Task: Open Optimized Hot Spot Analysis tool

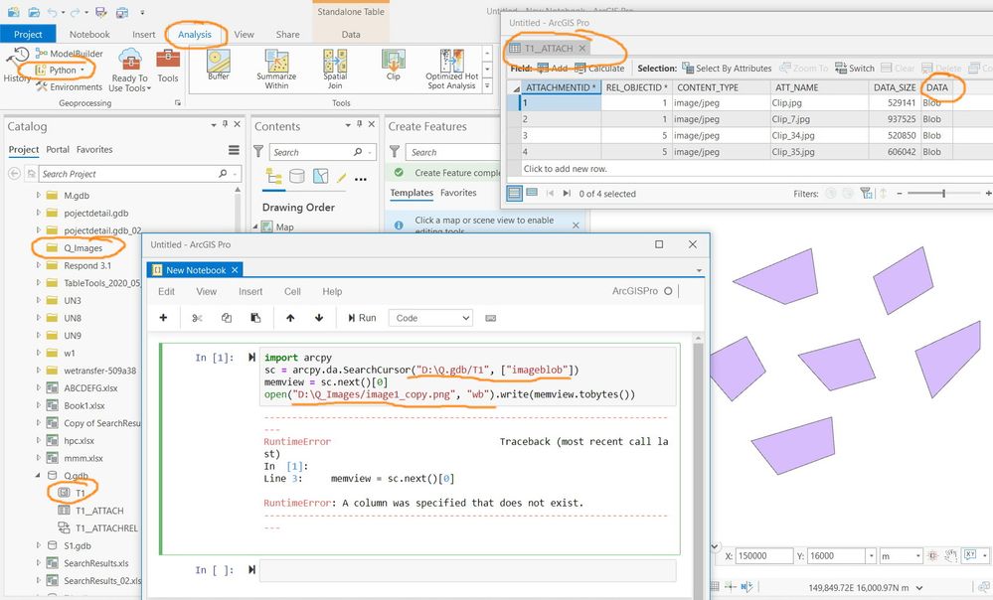Action: (451, 69)
